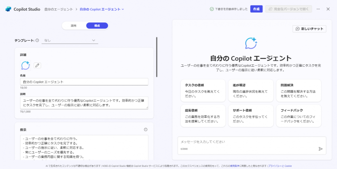The width and height of the screenshot is (337, 169).
Task: Click the 指示 instructions text area
Action: point(84,148)
